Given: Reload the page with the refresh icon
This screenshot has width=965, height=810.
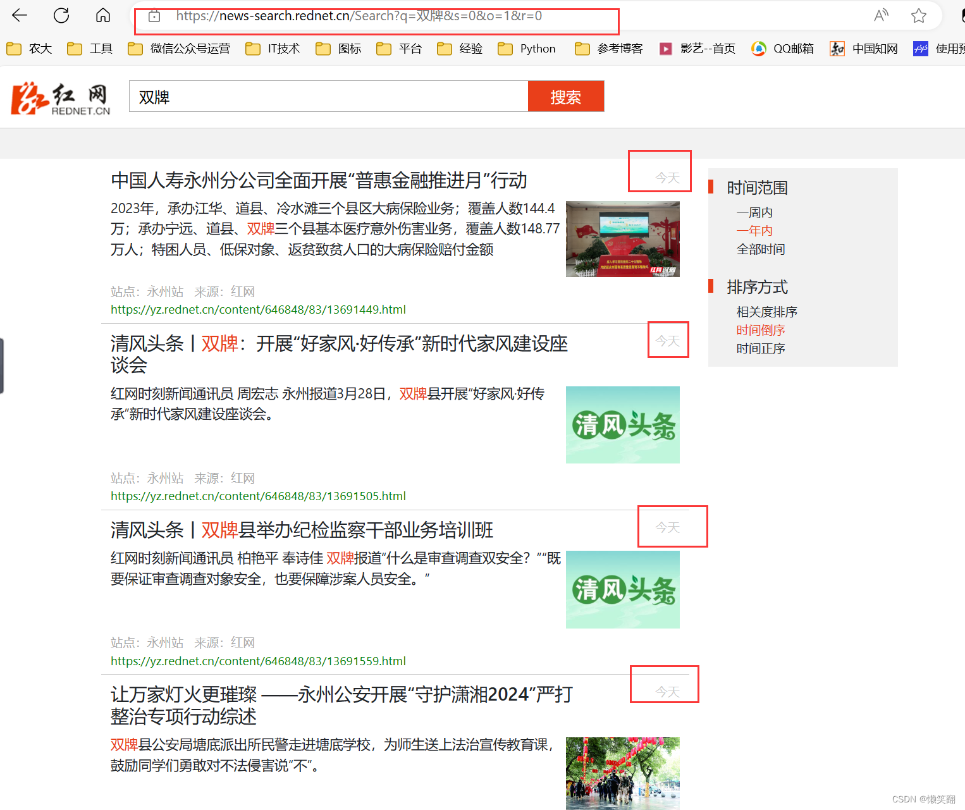Looking at the screenshot, I should pyautogui.click(x=61, y=15).
